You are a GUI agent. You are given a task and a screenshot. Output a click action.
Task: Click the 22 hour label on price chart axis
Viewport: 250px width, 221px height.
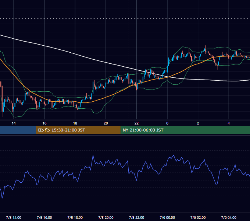pos(136,123)
